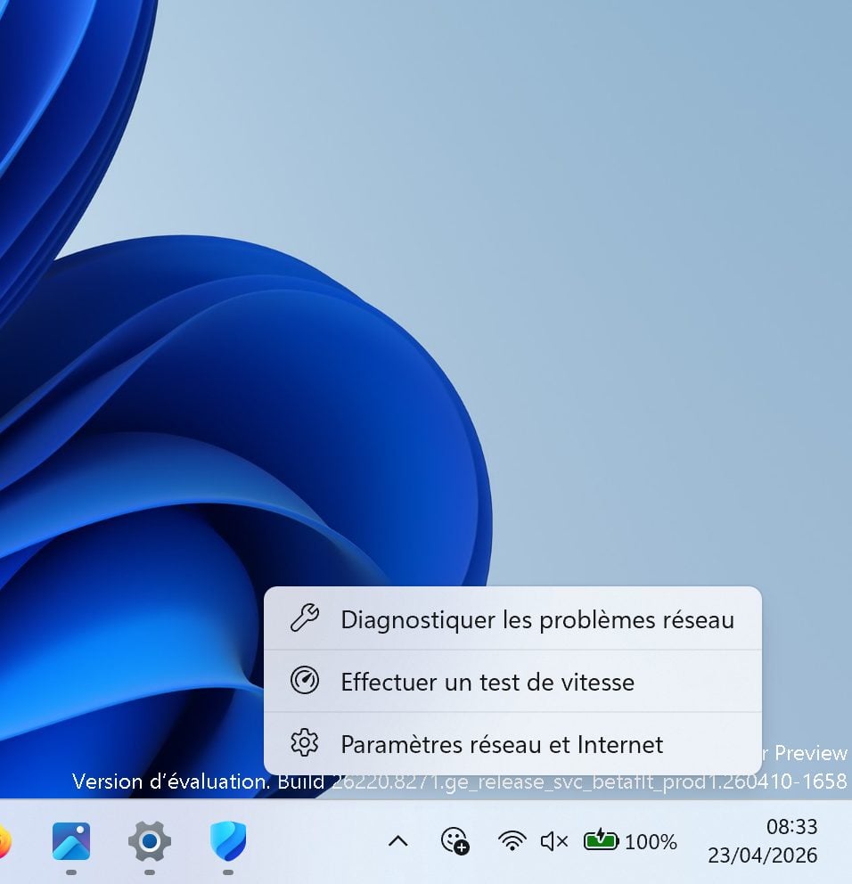Open the Settings gear app on the taskbar
The image size is (852, 884).
point(150,840)
